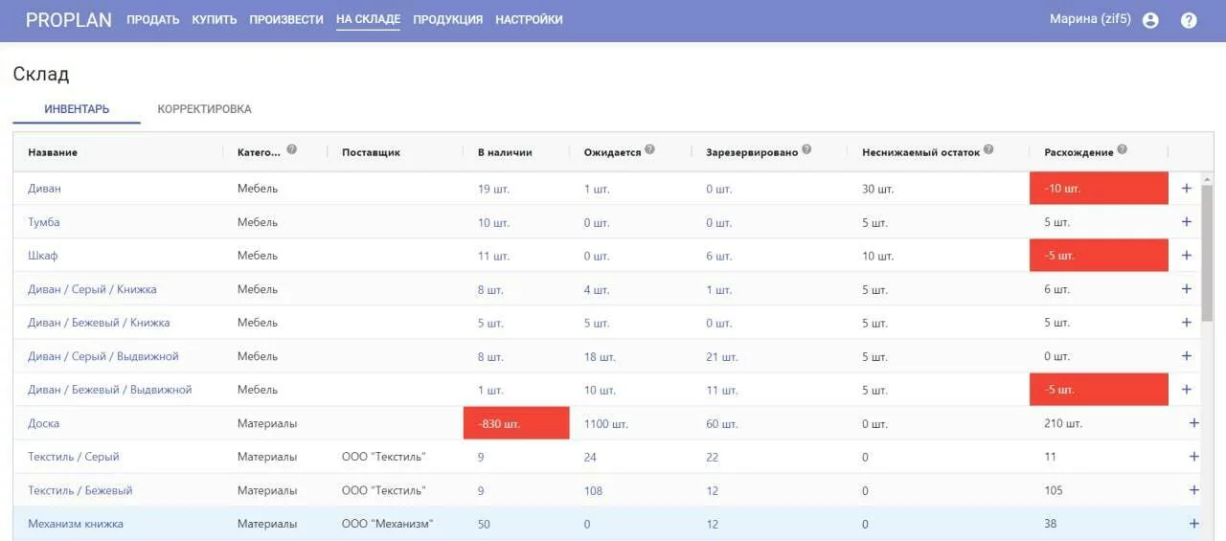Click the plus icon in the Шкаф row
Image resolution: width=1226 pixels, height=541 pixels.
(x=1187, y=256)
